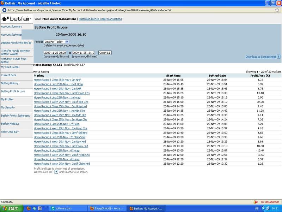Open market Ling 25th Nov : 1m Hcap
This screenshot has width=282, height=212.
[x=57, y=98]
